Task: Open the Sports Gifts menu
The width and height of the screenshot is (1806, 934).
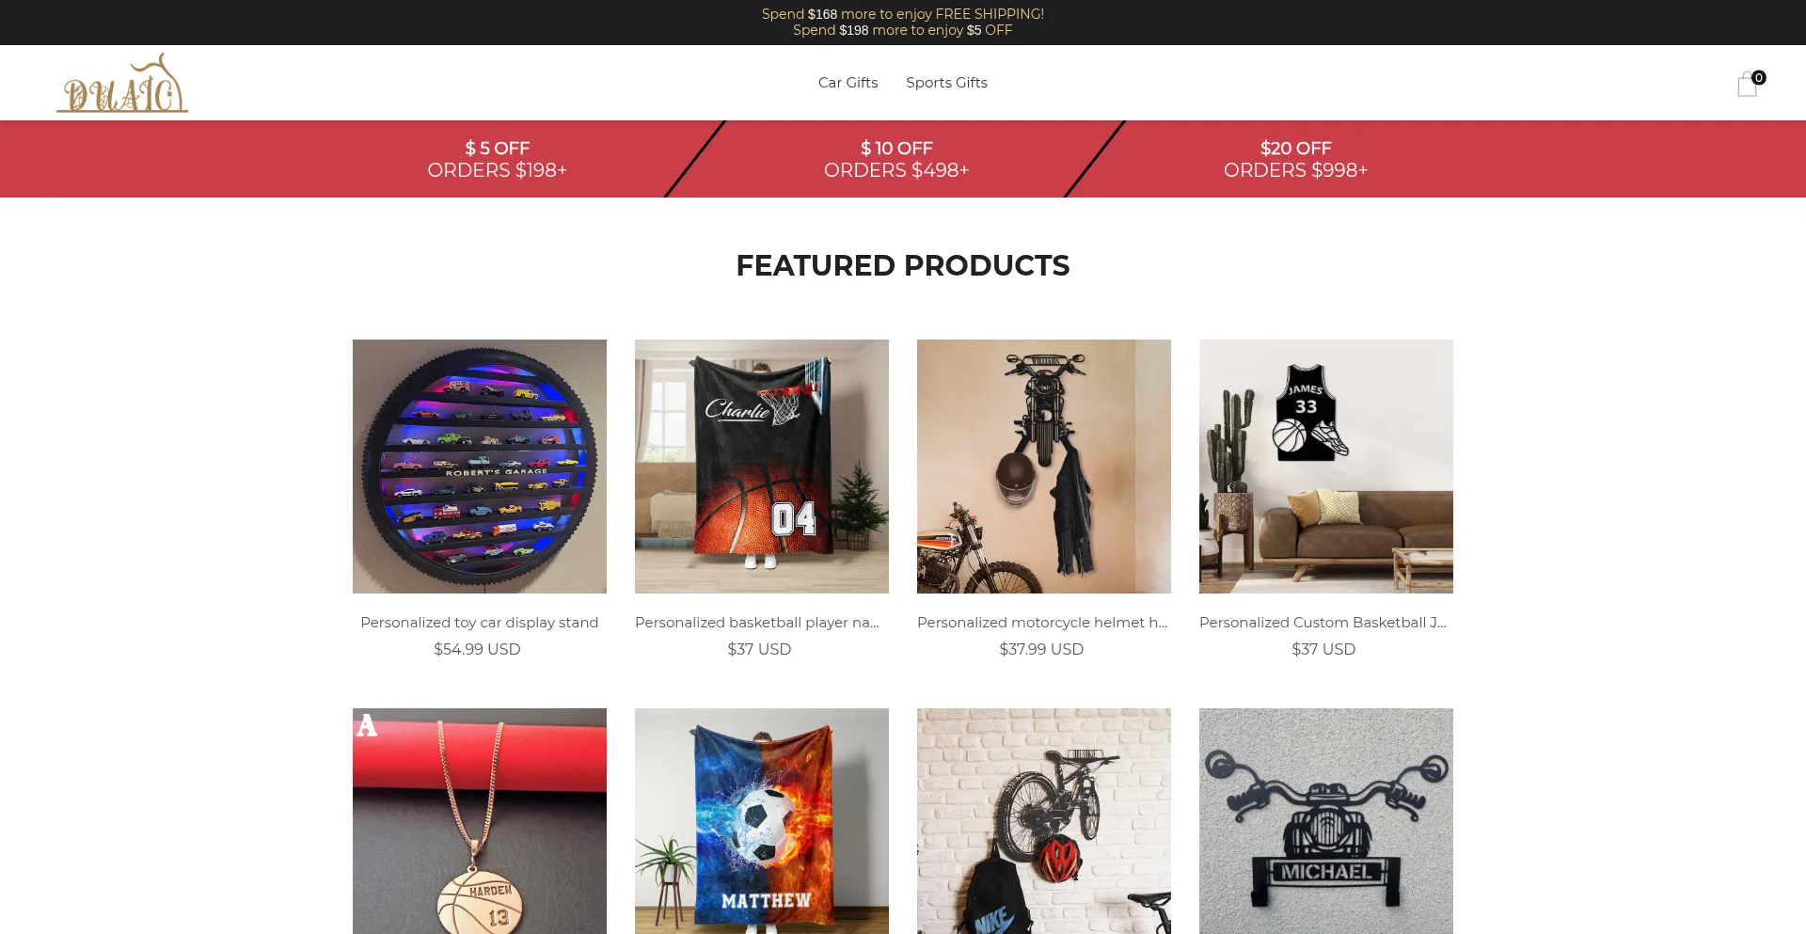Action: coord(946,83)
